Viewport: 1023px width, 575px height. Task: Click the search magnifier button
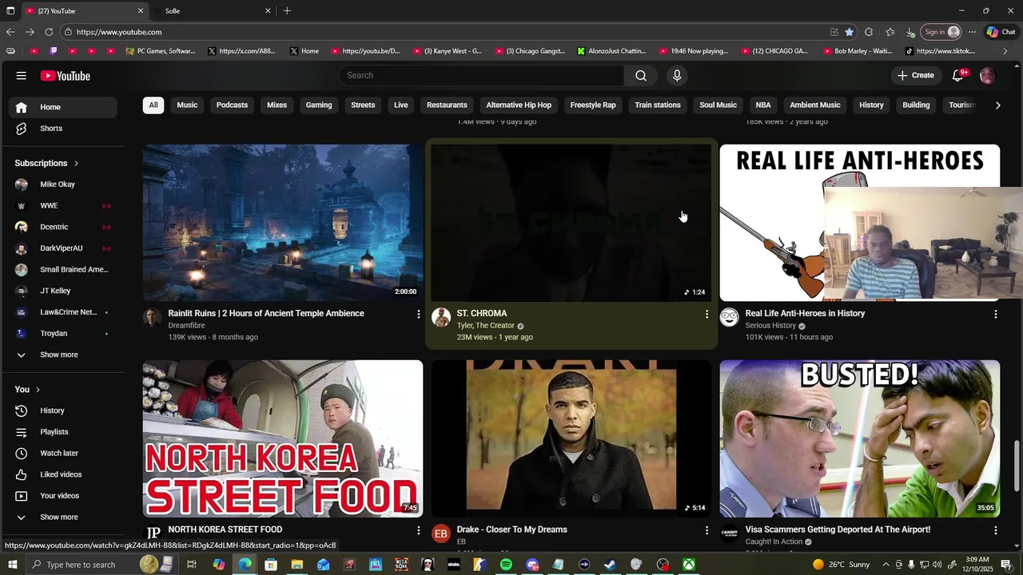(x=641, y=75)
